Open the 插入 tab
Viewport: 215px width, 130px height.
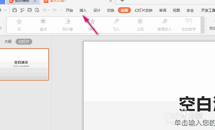pos(83,10)
